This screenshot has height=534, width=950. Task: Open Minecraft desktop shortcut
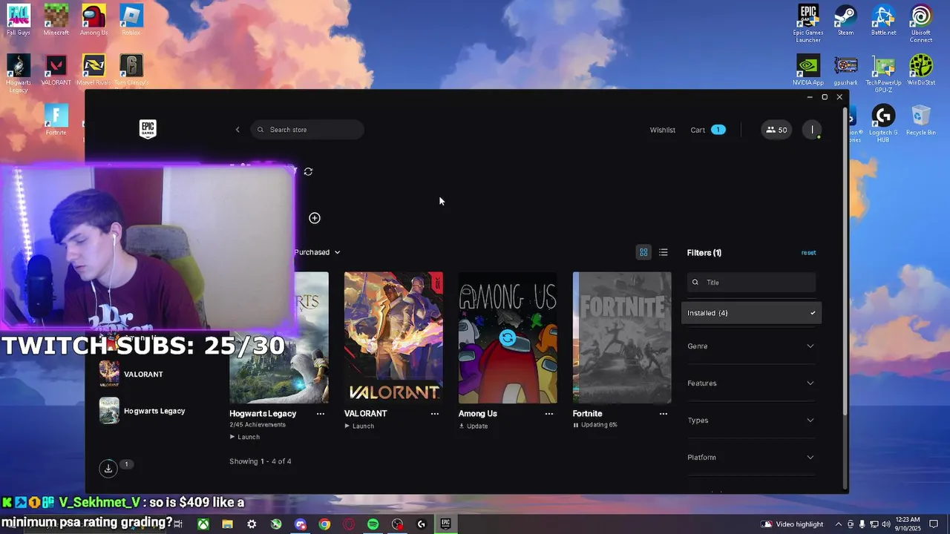click(x=56, y=20)
